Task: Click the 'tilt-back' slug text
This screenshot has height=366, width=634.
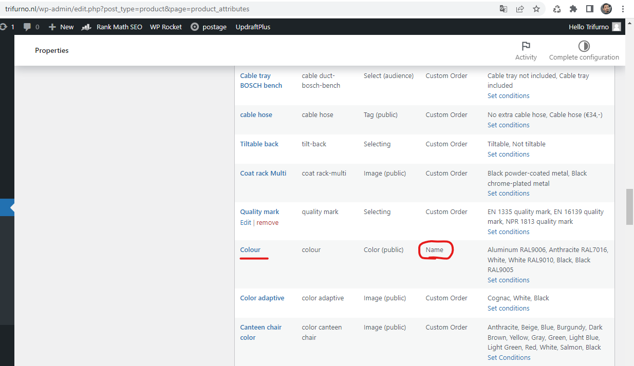Action: (x=314, y=144)
